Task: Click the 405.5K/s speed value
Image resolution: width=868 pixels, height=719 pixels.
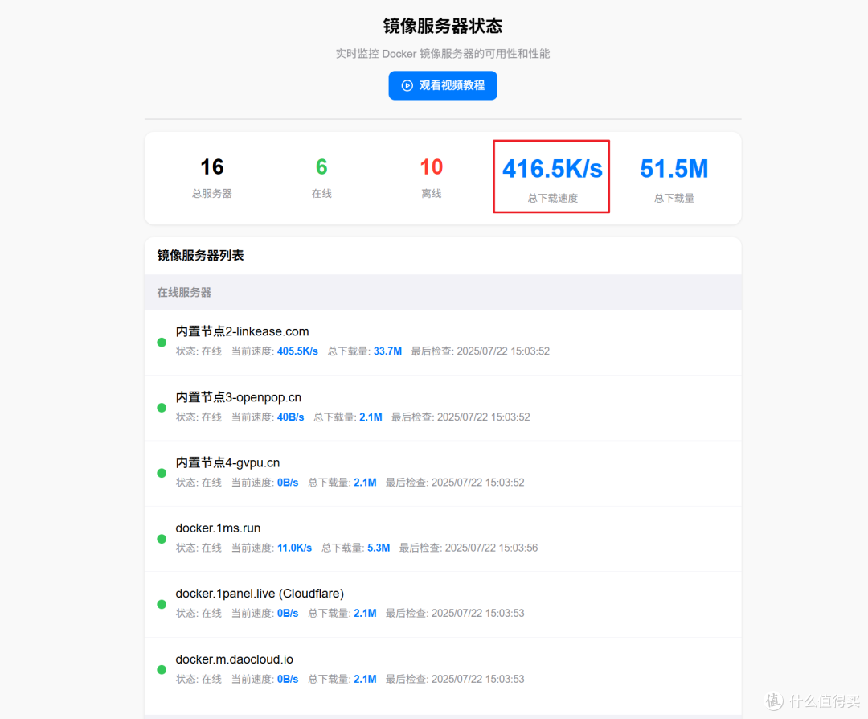Action: click(297, 351)
